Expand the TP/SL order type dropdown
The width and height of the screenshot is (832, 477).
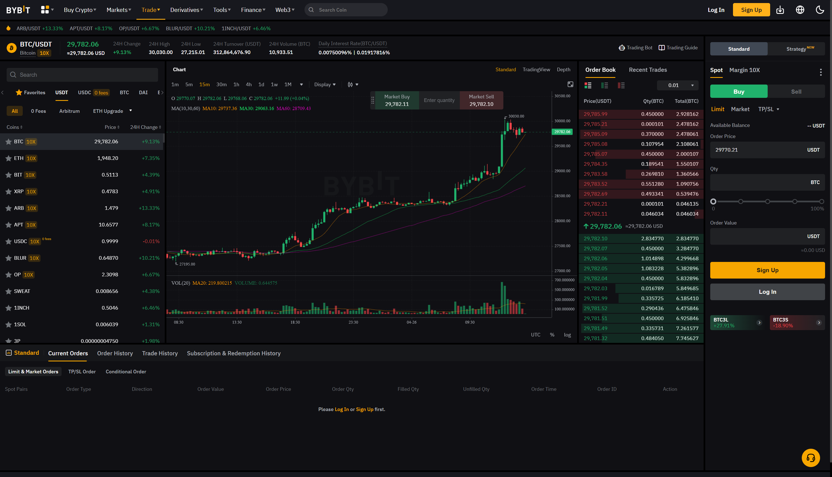tap(768, 109)
